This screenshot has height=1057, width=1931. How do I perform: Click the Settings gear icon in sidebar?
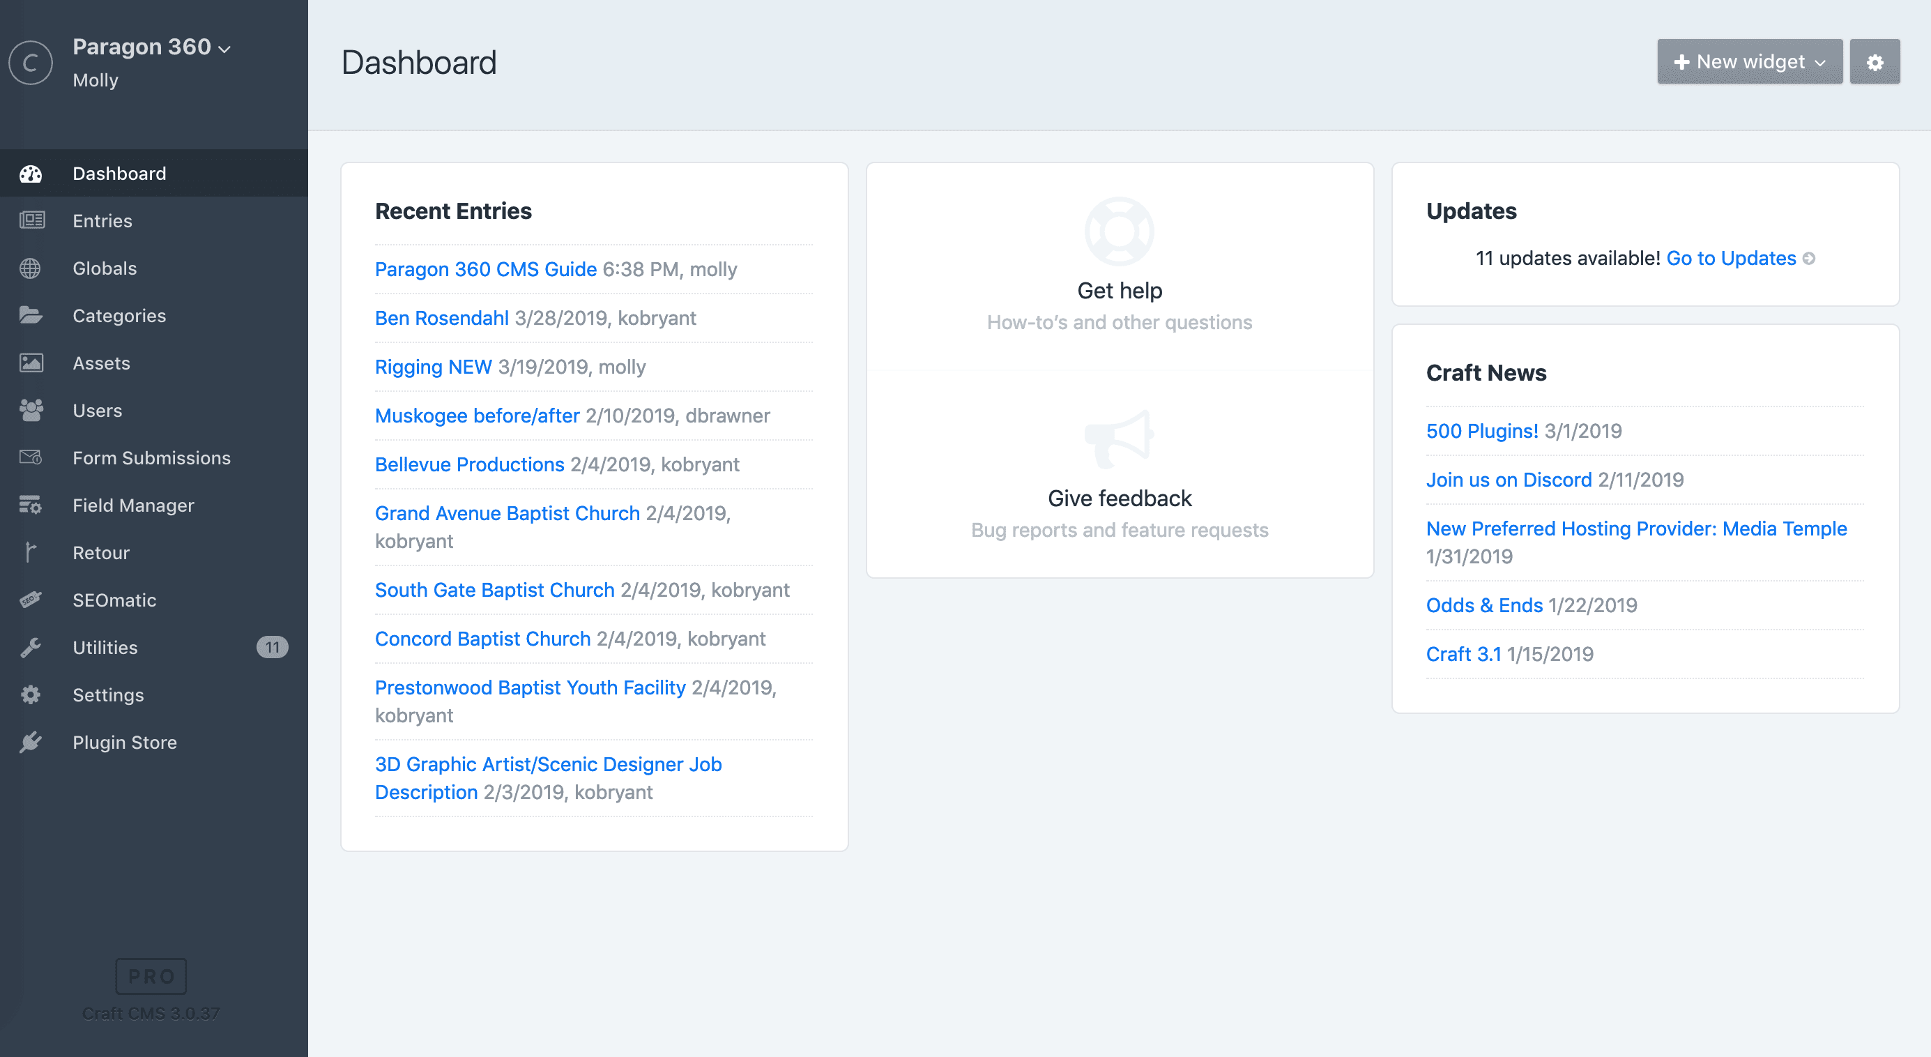tap(31, 695)
